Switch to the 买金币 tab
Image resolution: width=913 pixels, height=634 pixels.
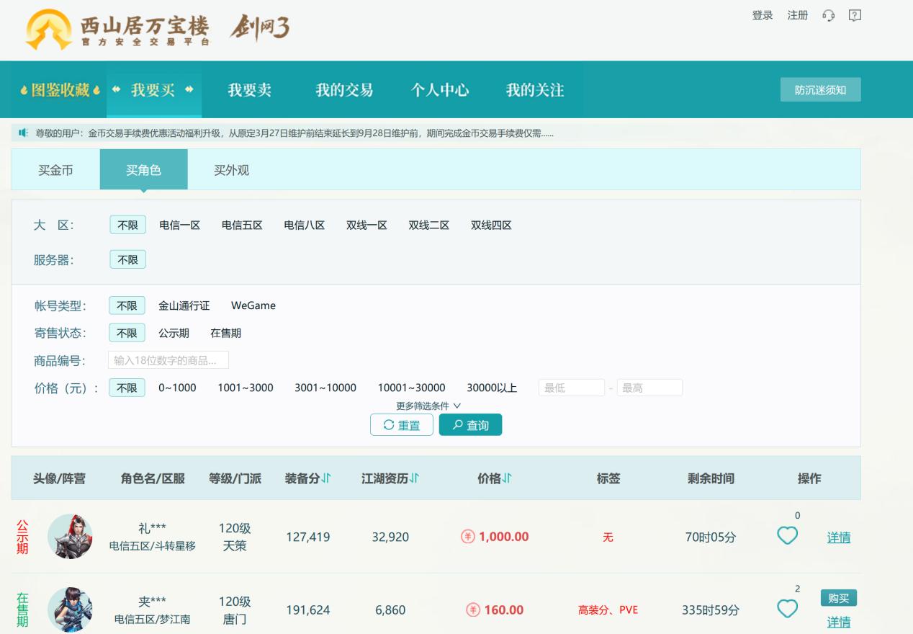(55, 169)
